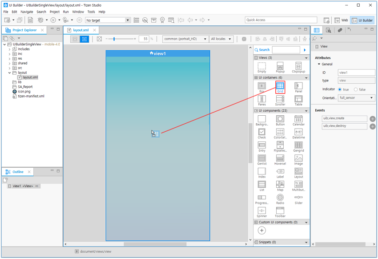Toggle the normal screen size mode button
The image size is (378, 259).
tap(84, 39)
